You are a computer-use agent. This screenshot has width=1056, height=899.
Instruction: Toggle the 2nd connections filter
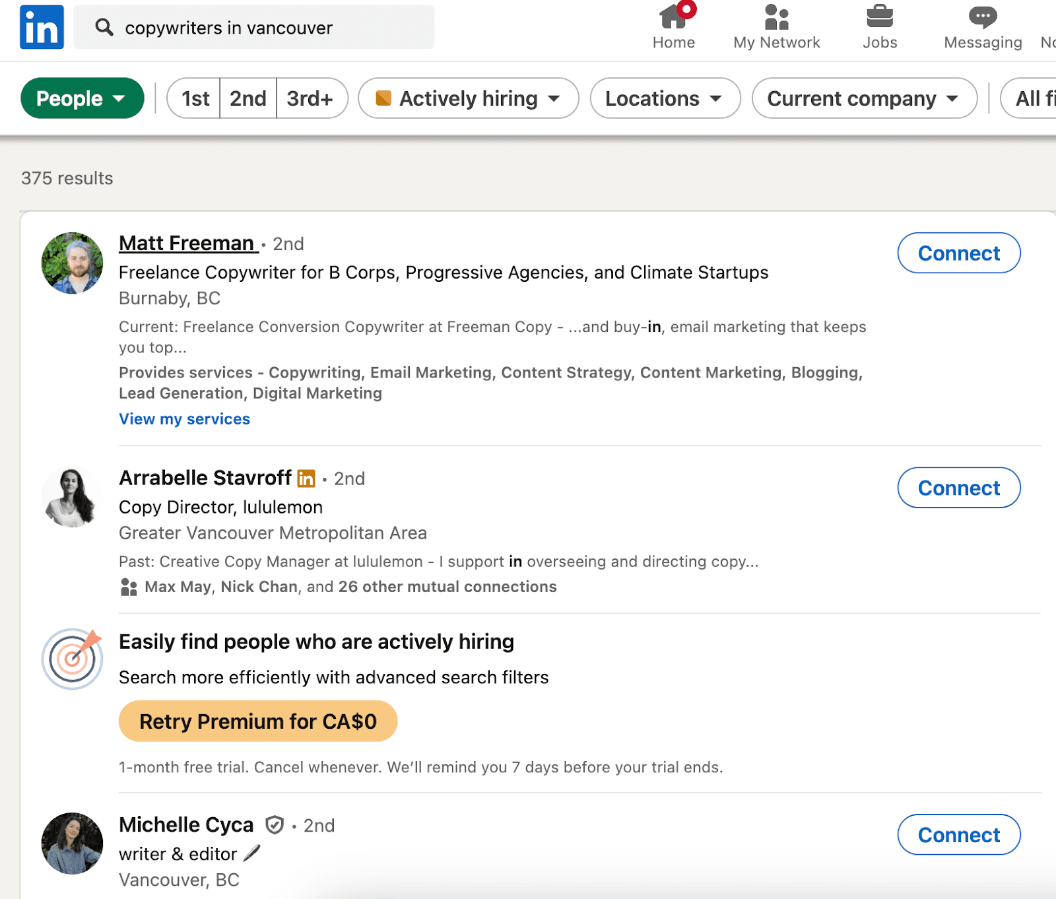[248, 98]
